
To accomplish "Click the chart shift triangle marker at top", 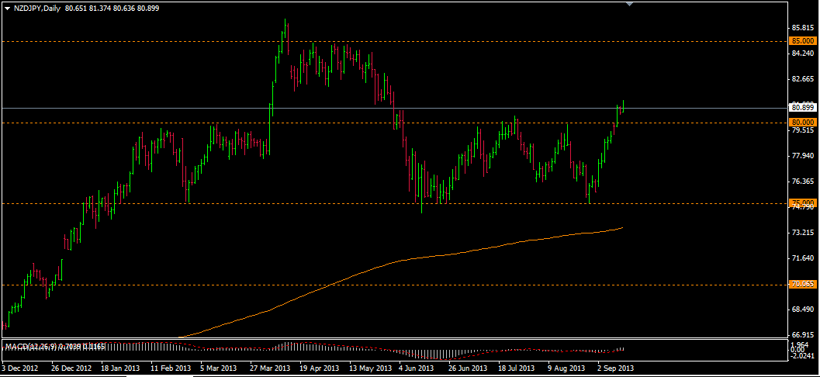I will 630,4.
